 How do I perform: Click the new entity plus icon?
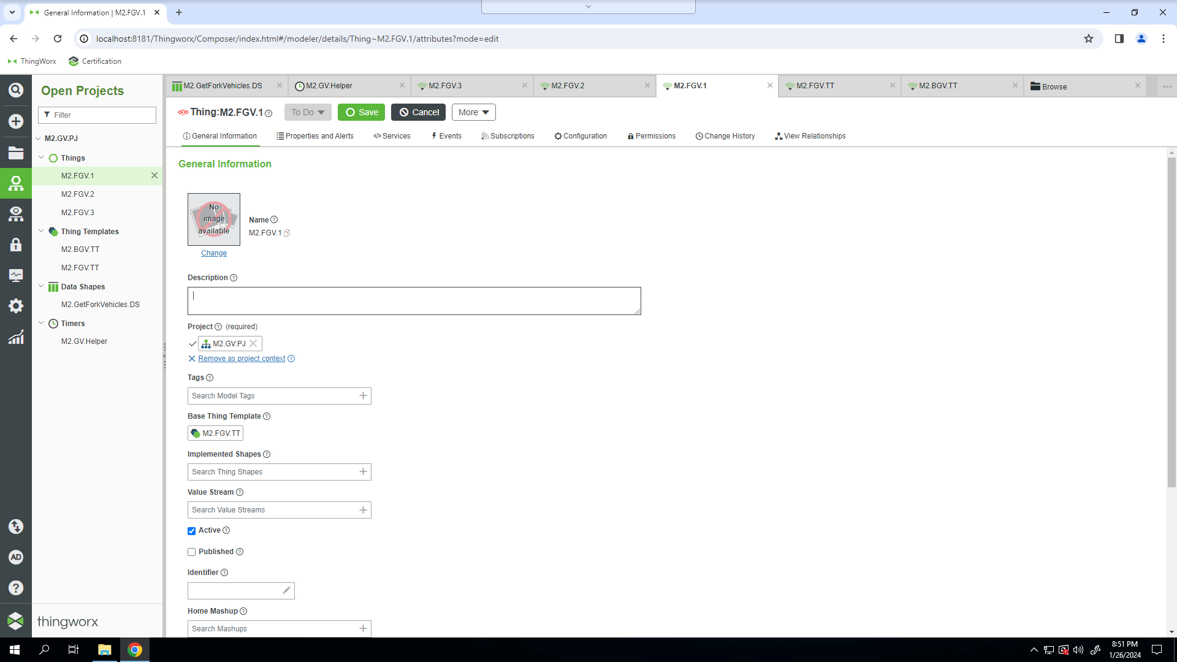tap(16, 121)
